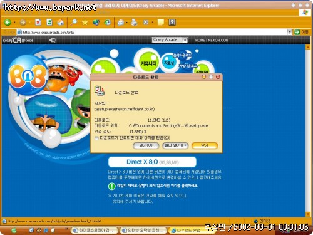Image resolution: width=313 pixels, height=235 pixels.
Task: Open first taskbar window button 라이코스코리아
Action: (x=94, y=230)
